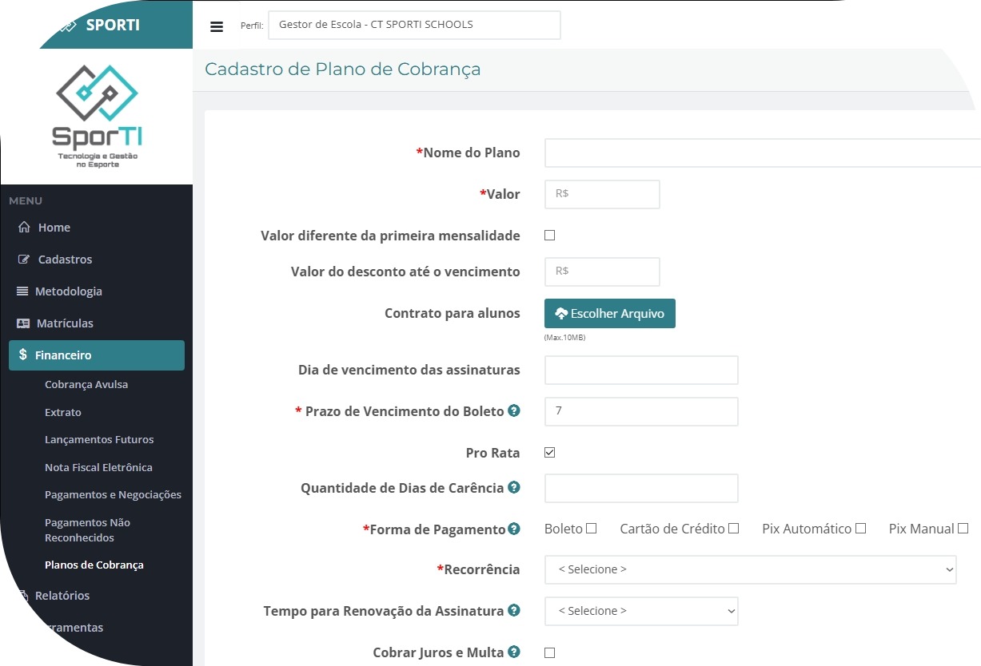981x666 pixels.
Task: Click help icon beside Prazo de Vencimento do Boleto
Action: 514,411
